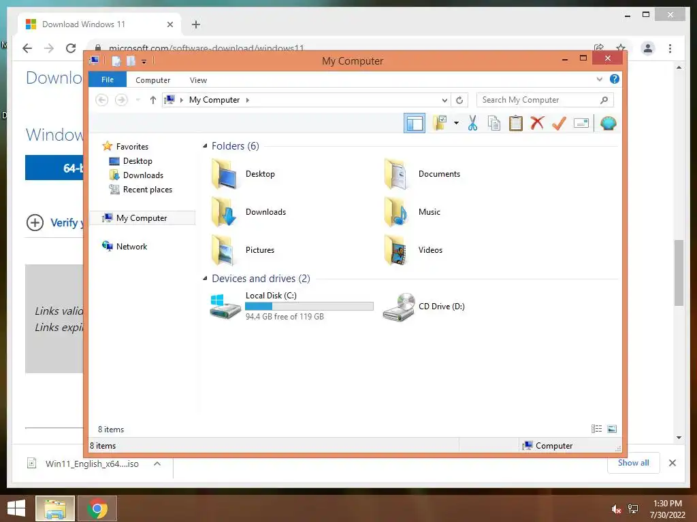Collapse the Devices and drives group
This screenshot has width=697, height=522.
coord(205,279)
